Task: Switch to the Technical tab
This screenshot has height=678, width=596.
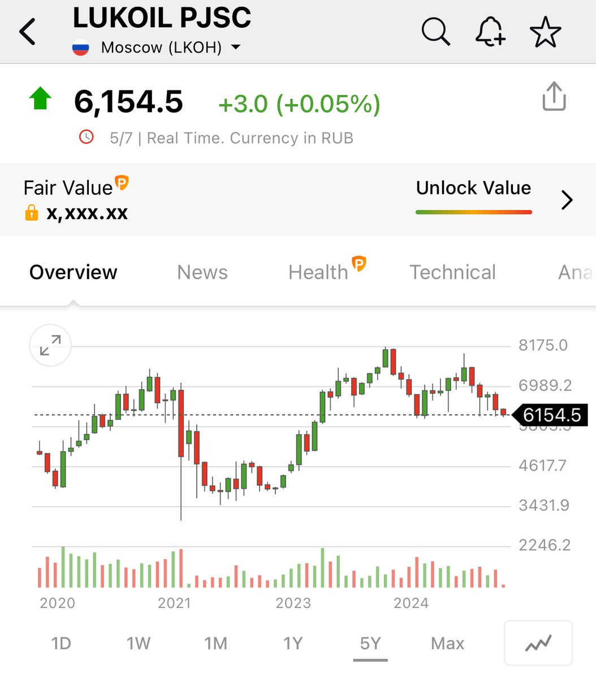Action: click(x=452, y=272)
